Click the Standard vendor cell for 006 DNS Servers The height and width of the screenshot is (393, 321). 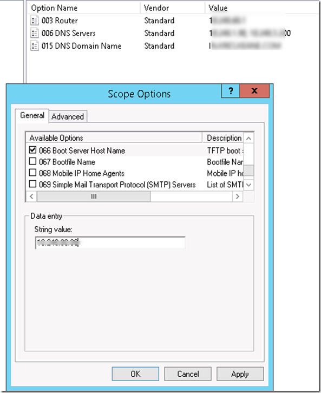(x=159, y=33)
